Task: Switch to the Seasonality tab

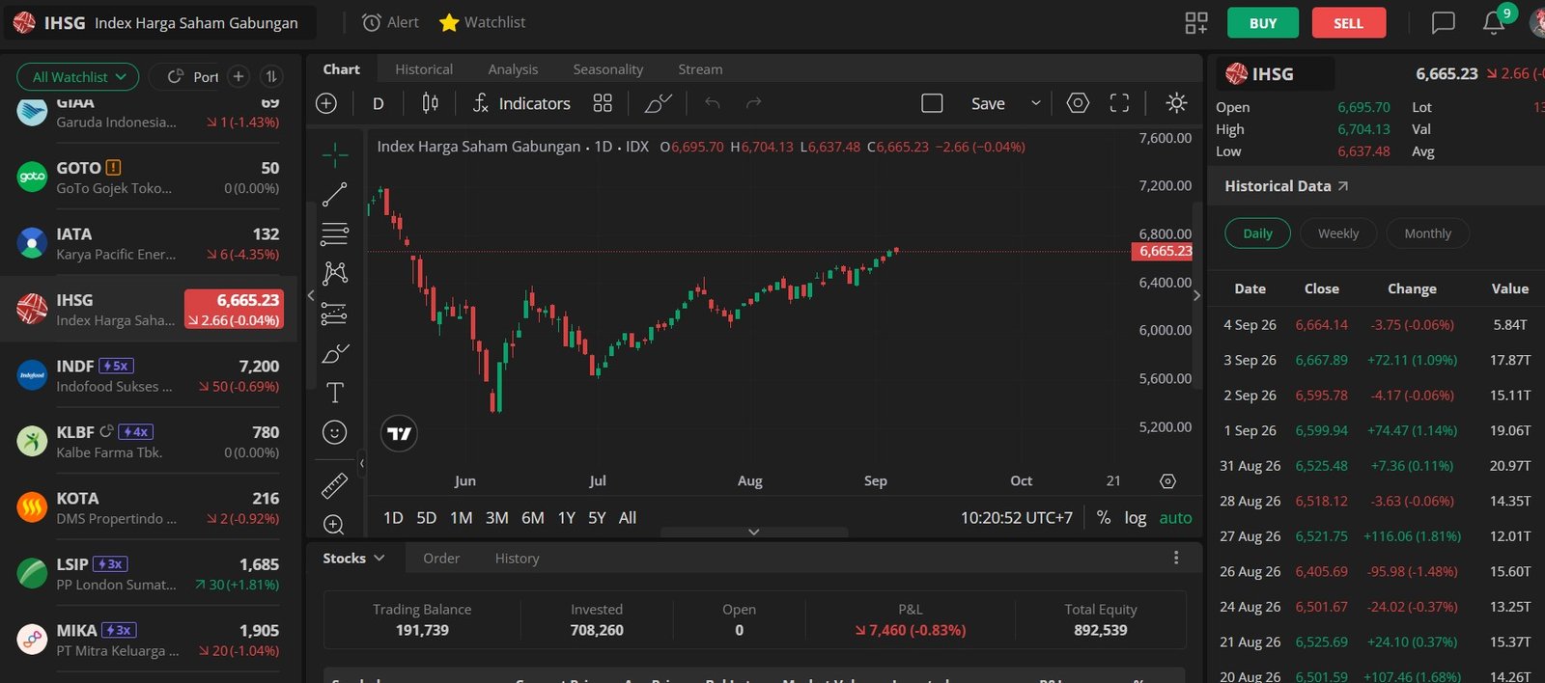Action: [x=607, y=69]
